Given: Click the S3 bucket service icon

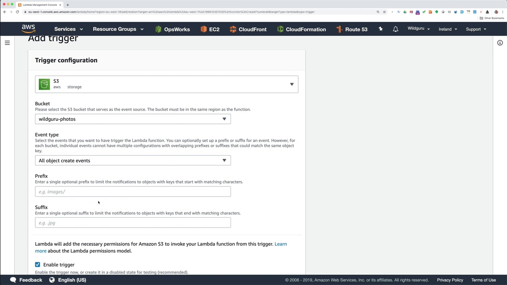Looking at the screenshot, I should coord(44,84).
